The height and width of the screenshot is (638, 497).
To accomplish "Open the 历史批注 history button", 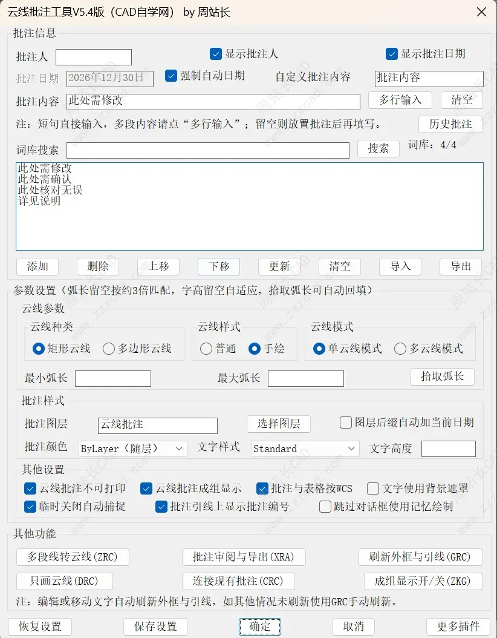I will (450, 124).
